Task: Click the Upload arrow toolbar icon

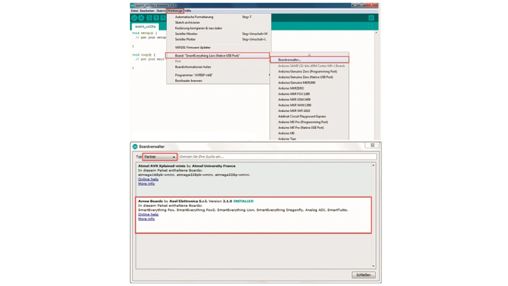Action: pos(141,18)
